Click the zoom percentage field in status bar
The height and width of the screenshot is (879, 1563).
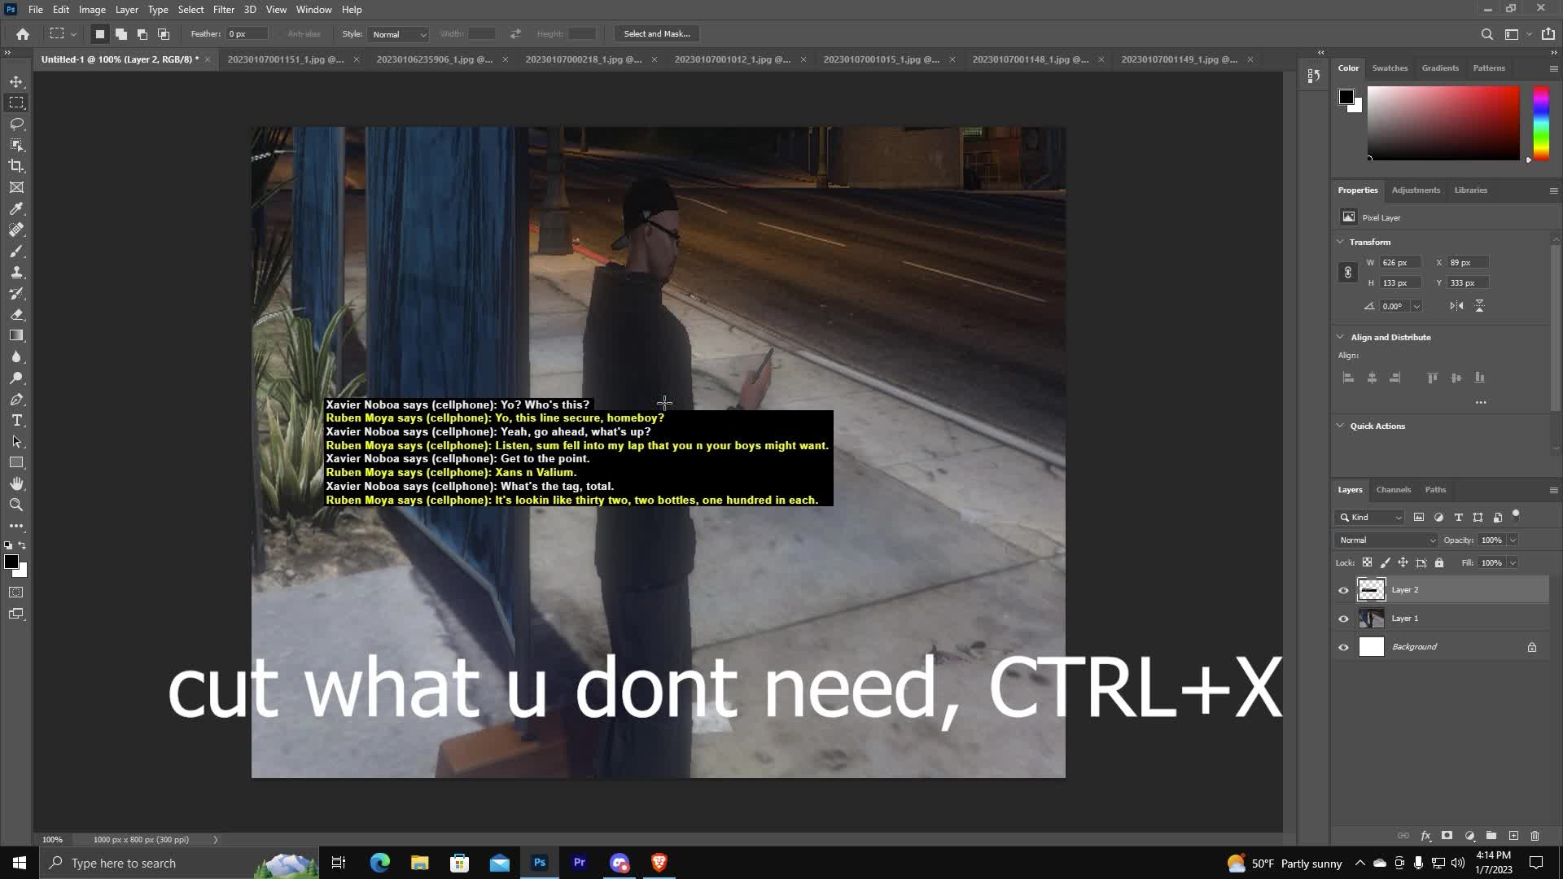(x=53, y=840)
